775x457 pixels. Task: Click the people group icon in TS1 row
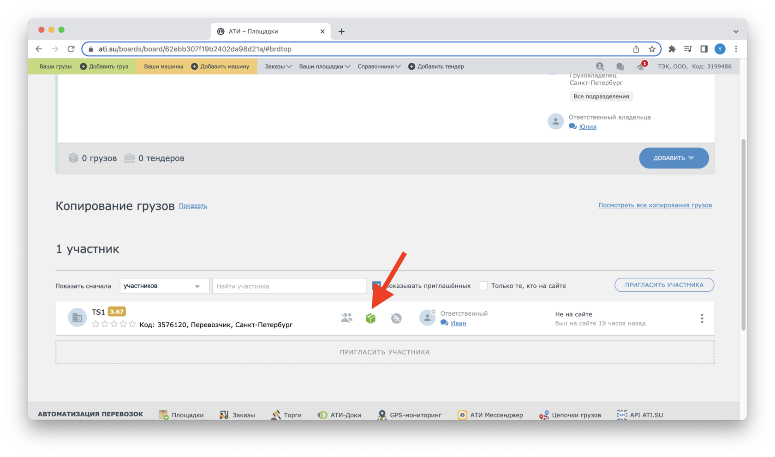(x=346, y=318)
